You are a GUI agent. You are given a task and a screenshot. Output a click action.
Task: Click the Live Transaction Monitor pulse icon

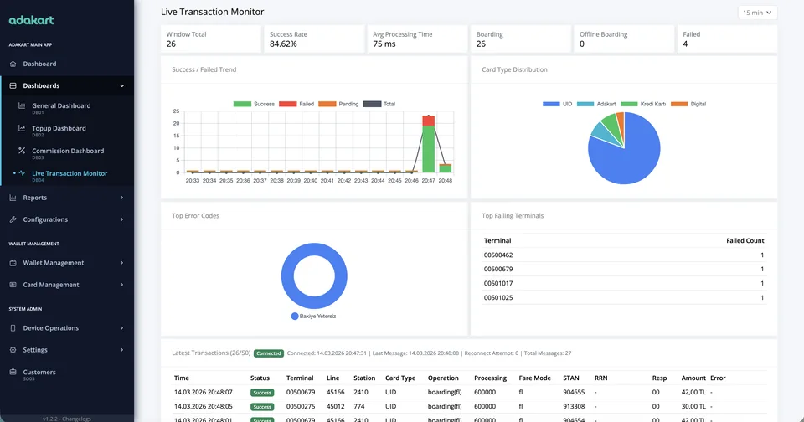(22, 173)
